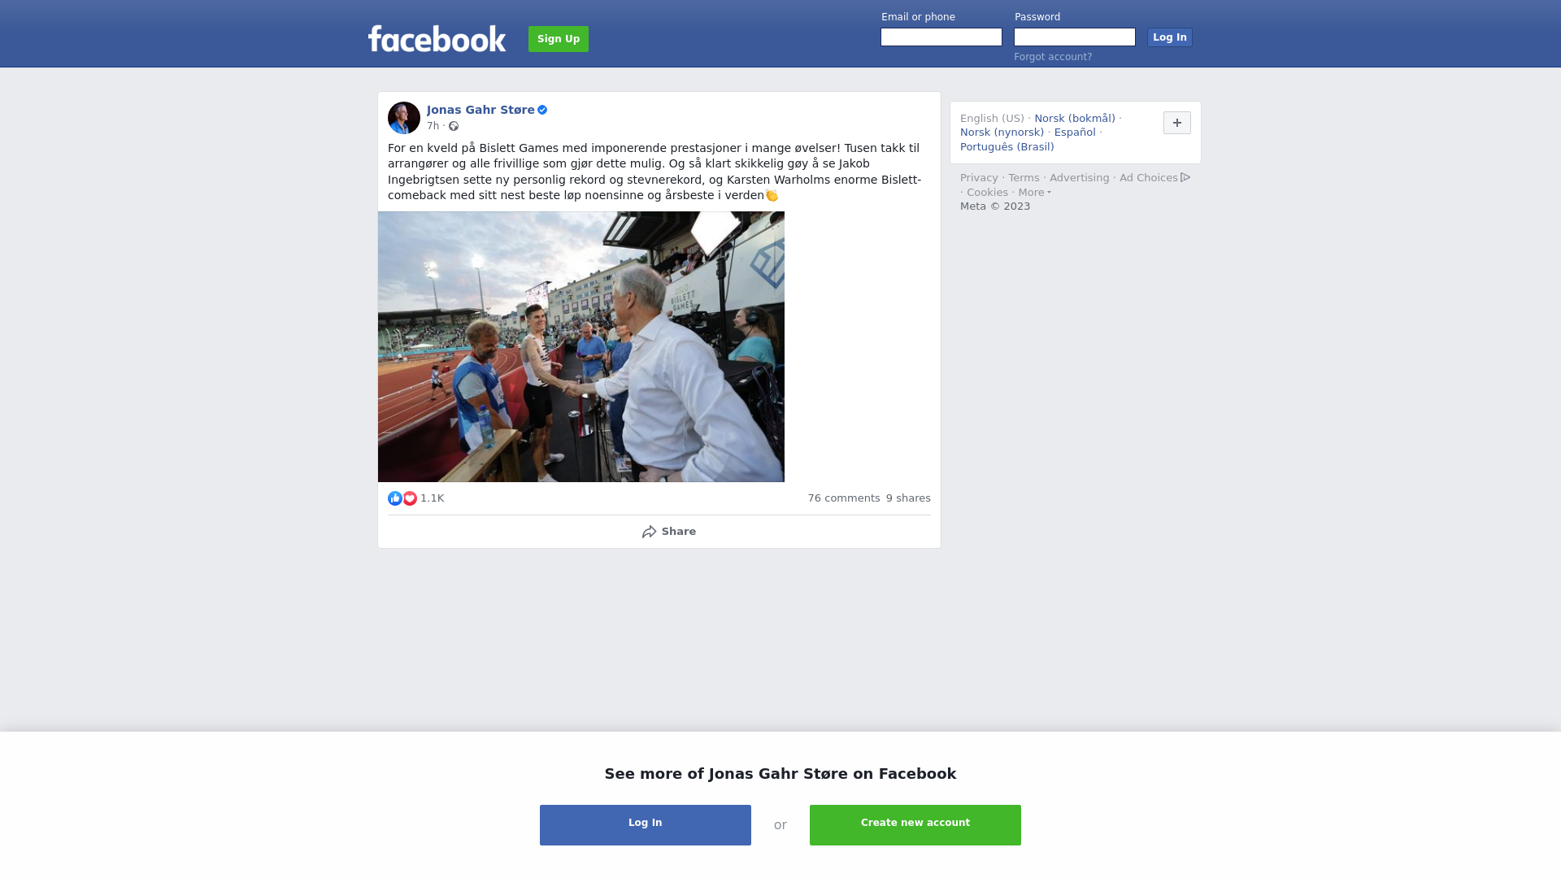Expand the More footer dropdown

pos(1035,193)
